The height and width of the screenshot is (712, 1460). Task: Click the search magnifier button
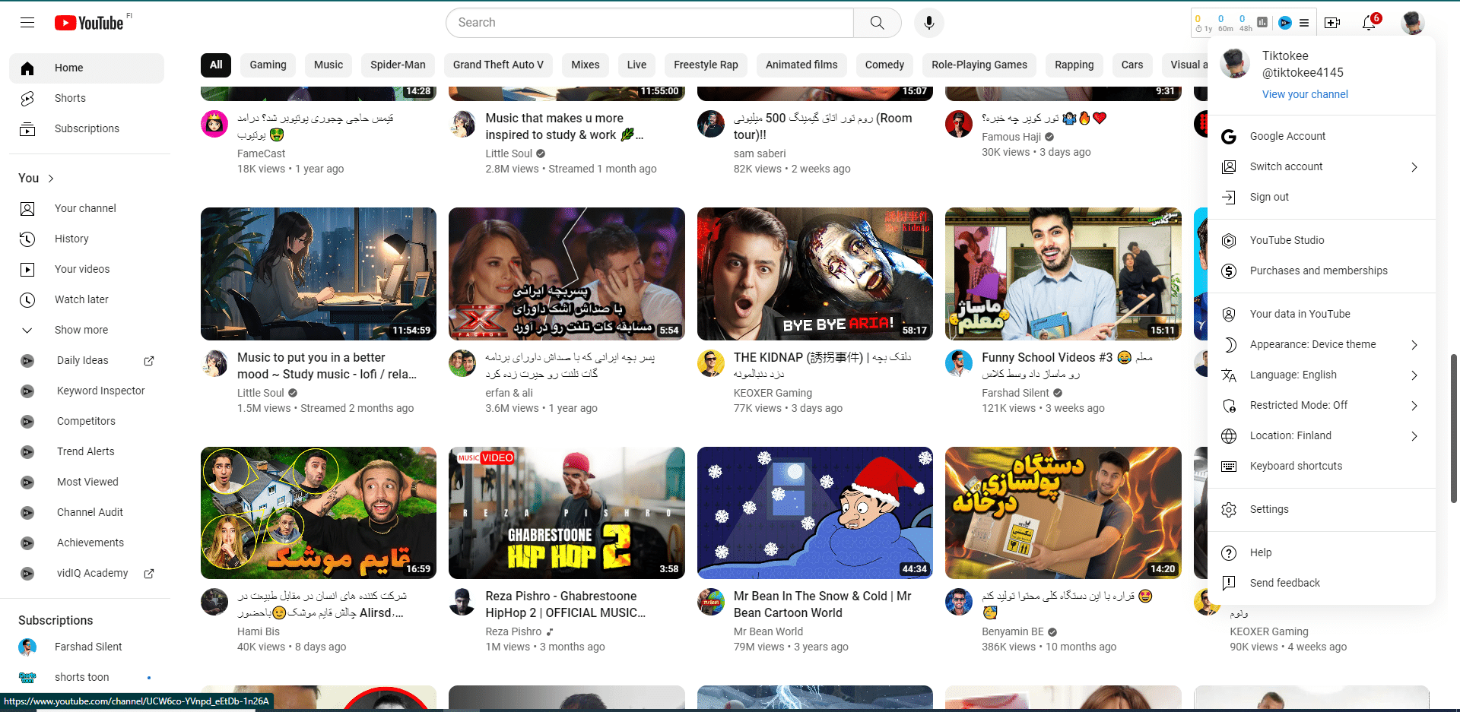pos(877,23)
